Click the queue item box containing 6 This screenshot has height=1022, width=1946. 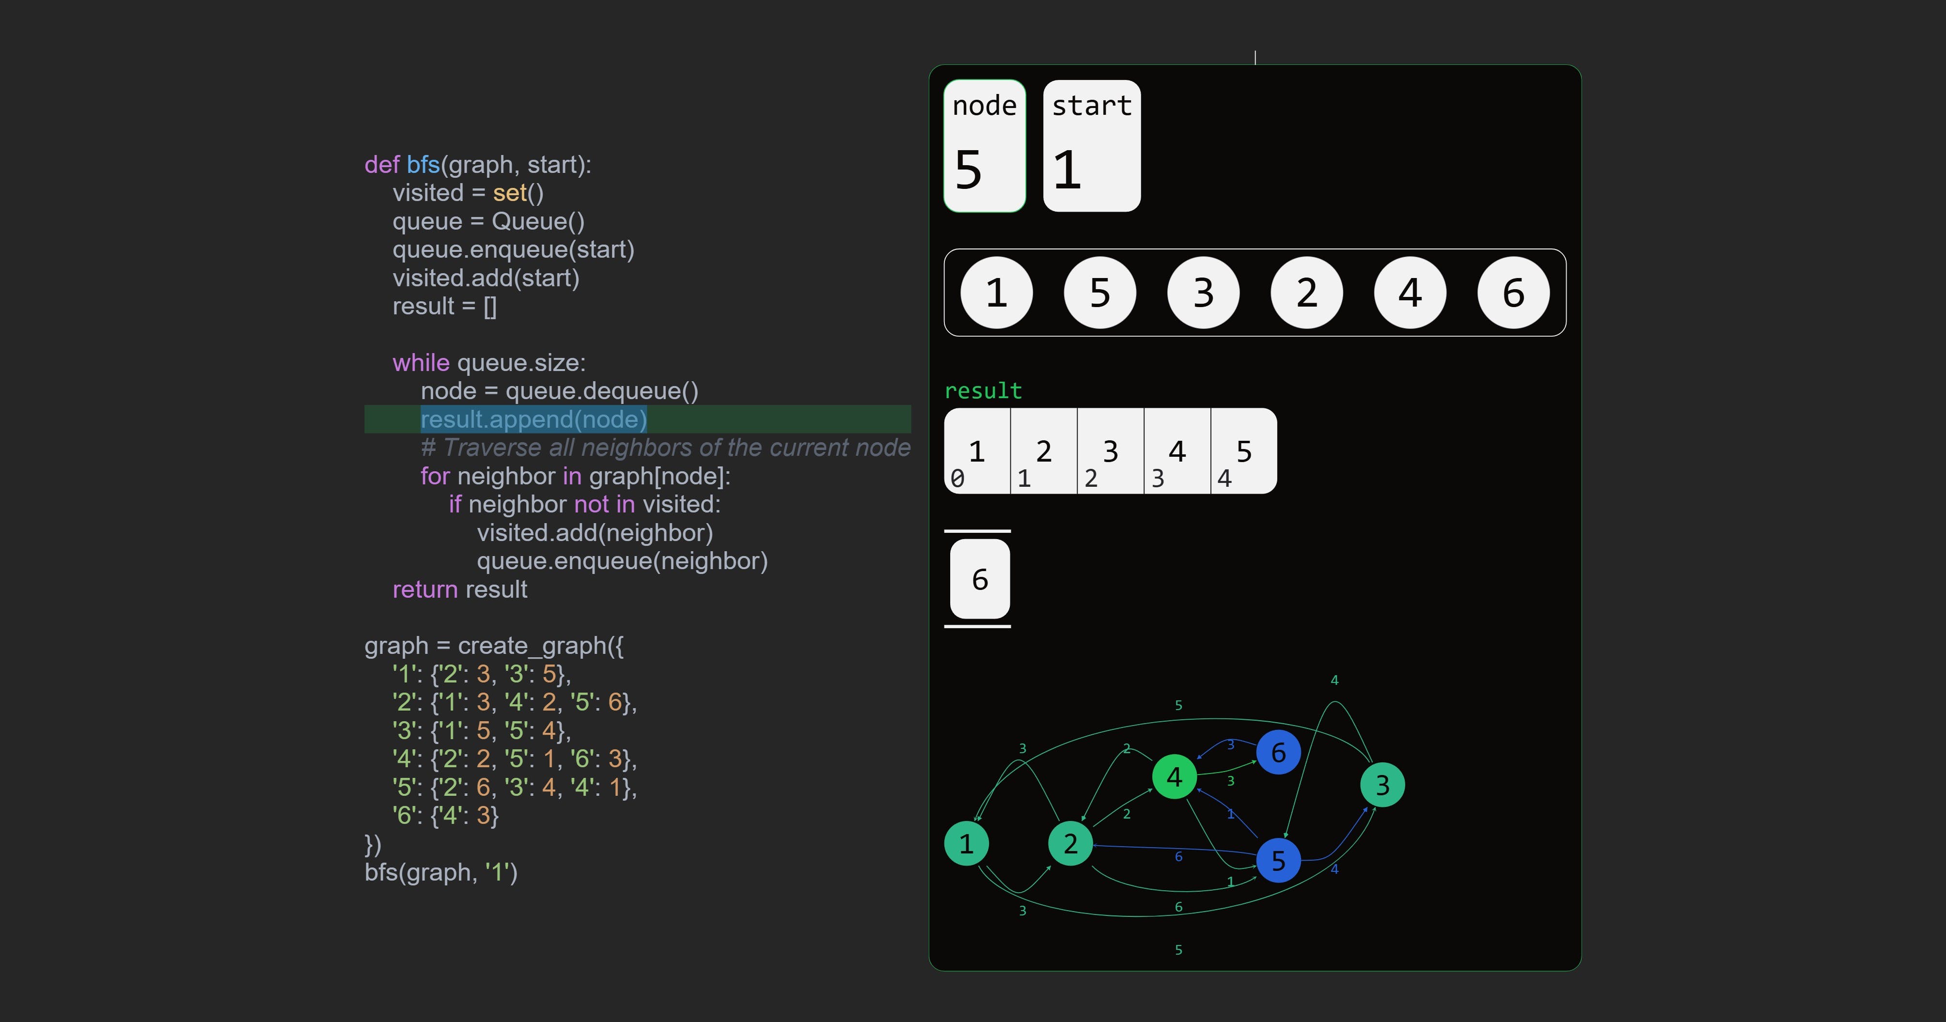pos(979,579)
